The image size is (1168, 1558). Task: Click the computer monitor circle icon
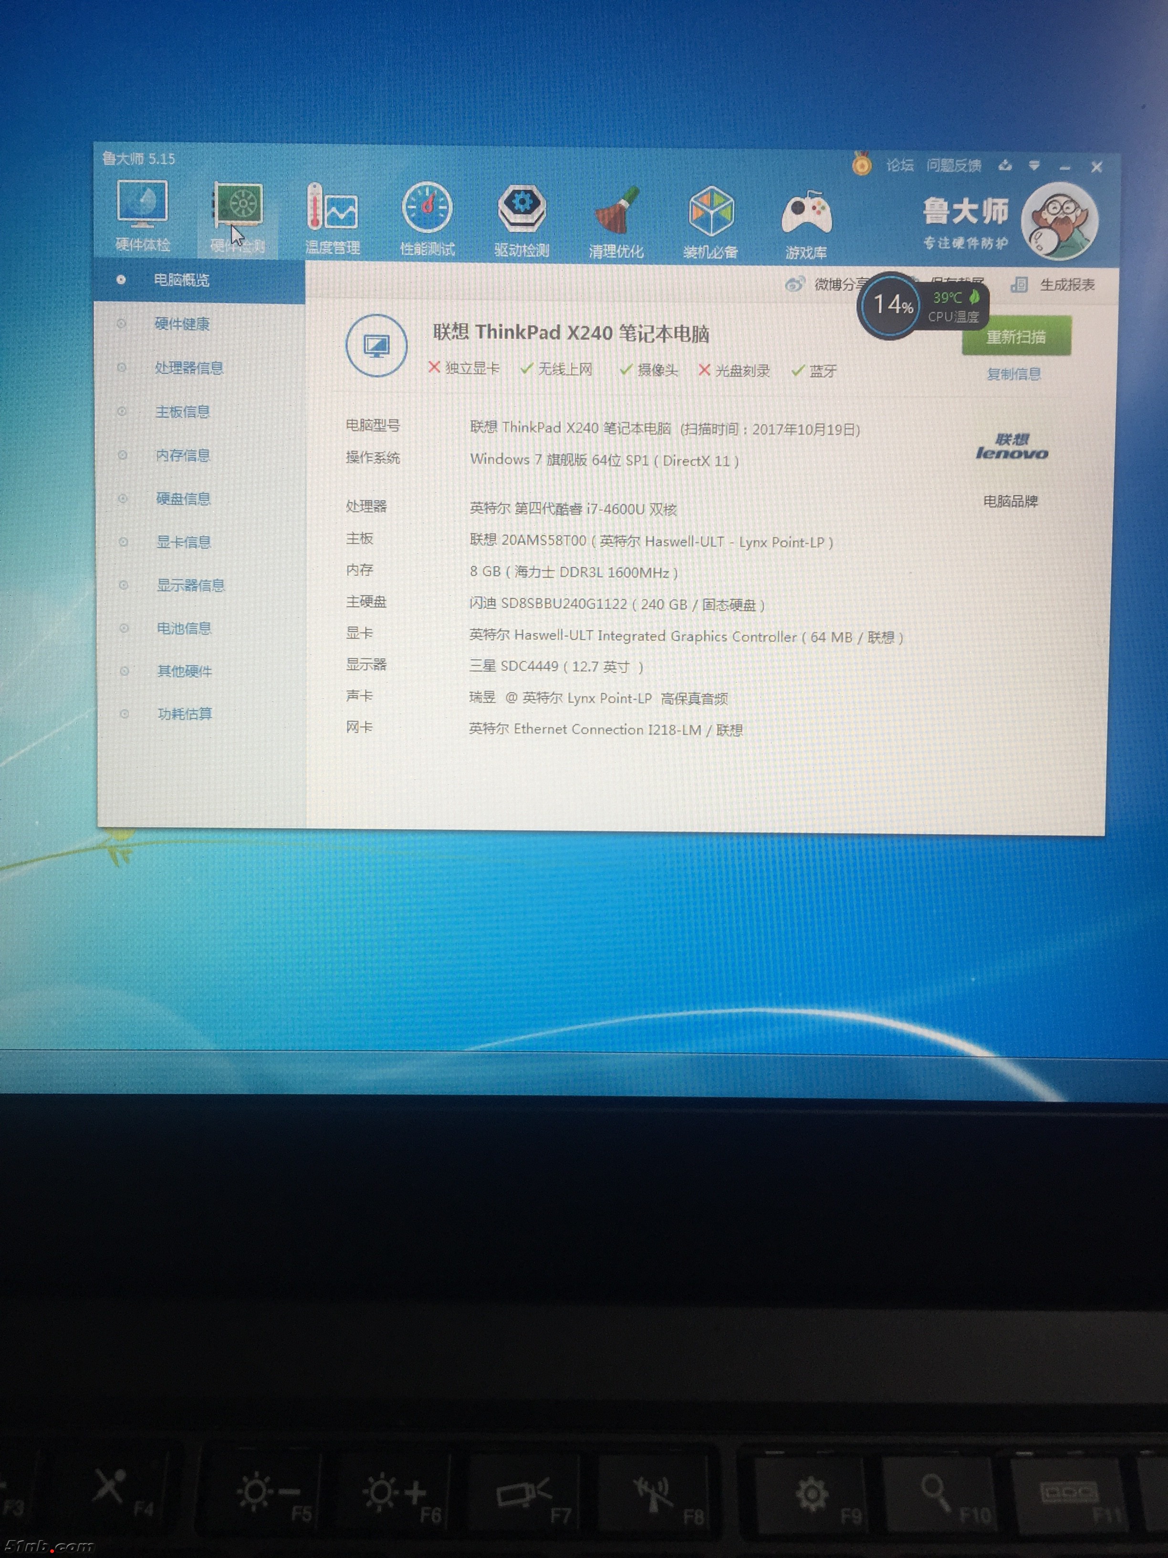point(376,345)
